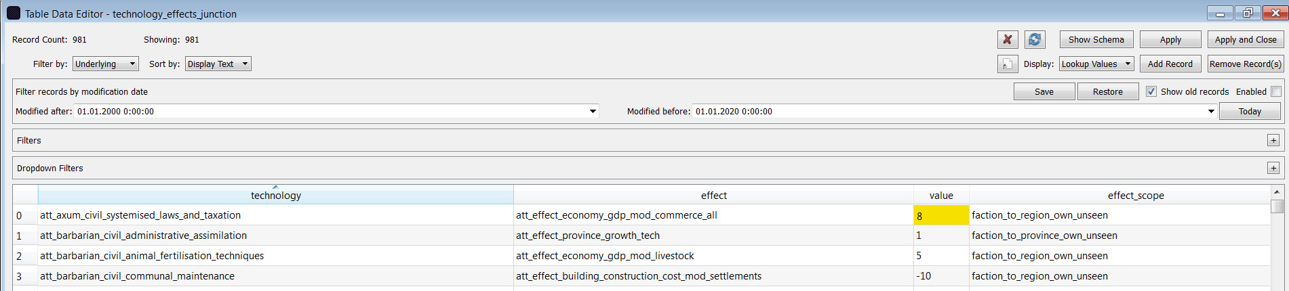Select att_barbarian_civil_communal_maintenance cell
1289x291 pixels.
276,276
